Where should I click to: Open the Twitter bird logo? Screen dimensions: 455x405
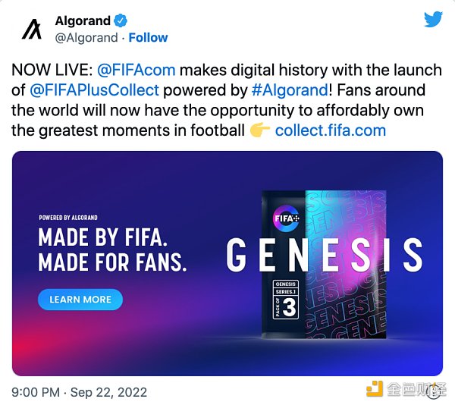tap(433, 19)
